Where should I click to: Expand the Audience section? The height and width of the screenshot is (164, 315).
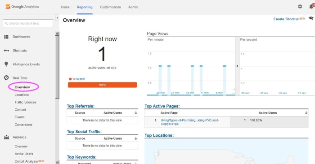(19, 137)
